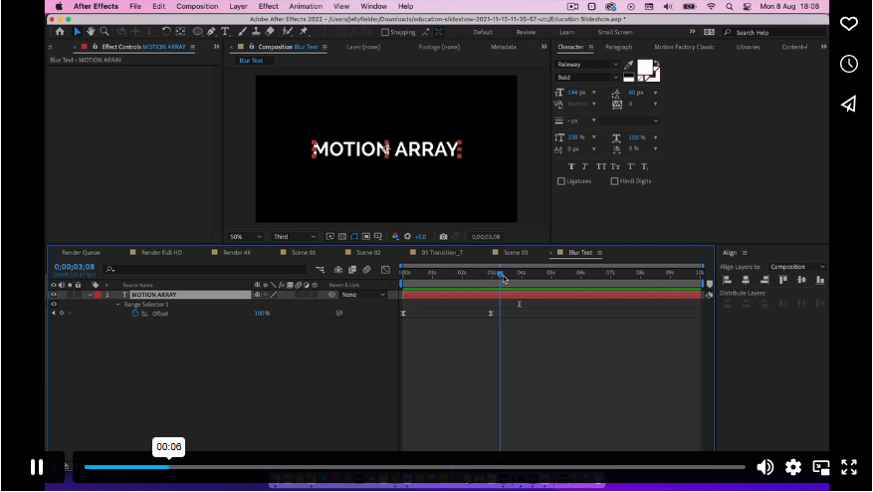Toggle Offset keyframe diamond at current time
873x492 pixels.
pyautogui.click(x=62, y=313)
